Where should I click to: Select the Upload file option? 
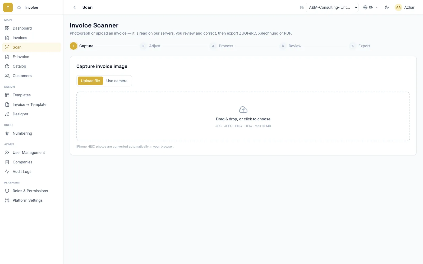90,81
